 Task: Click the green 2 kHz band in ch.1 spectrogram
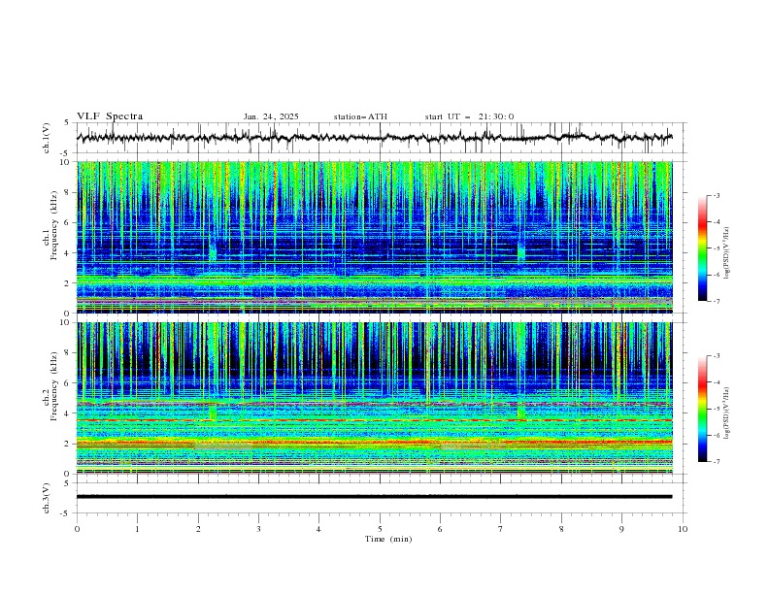tap(375, 280)
